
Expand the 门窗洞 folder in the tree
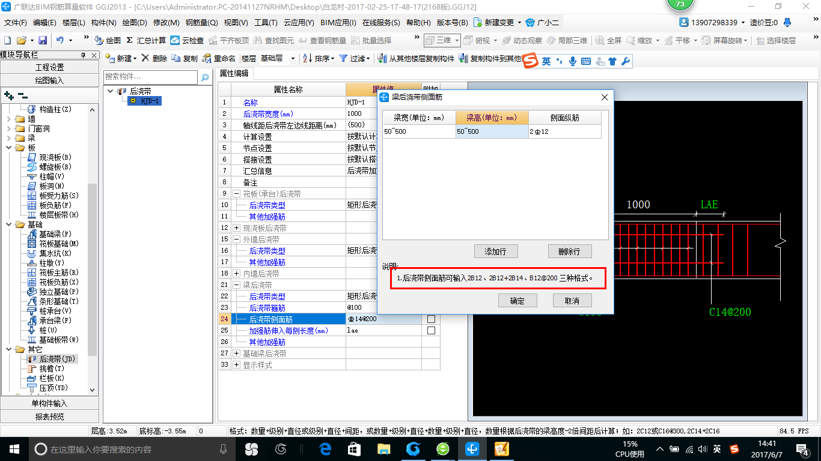[x=9, y=128]
